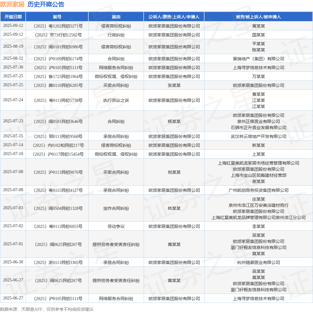
Task: Click the 数据来源 footer note
Action: [x=47, y=309]
